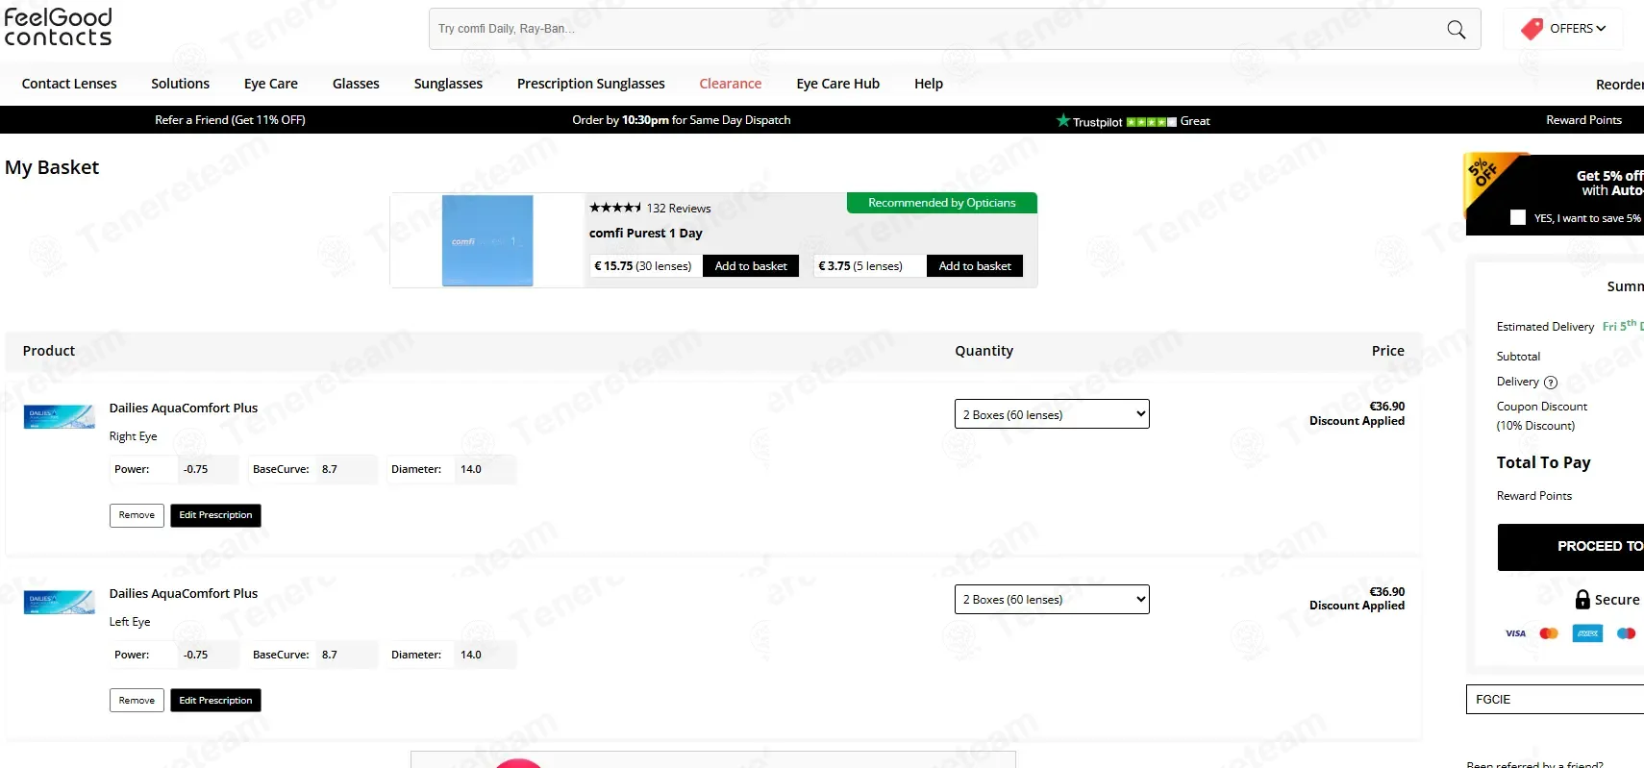
Task: Open the Eye Care Hub menu
Action: pos(838,84)
